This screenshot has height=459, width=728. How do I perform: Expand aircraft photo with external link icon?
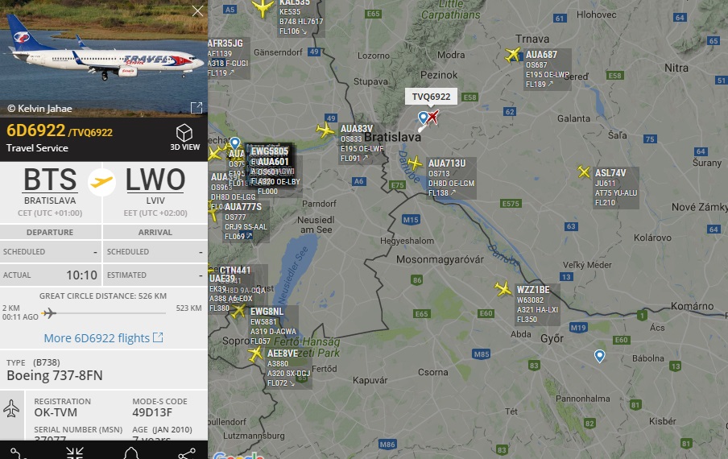[x=196, y=108]
